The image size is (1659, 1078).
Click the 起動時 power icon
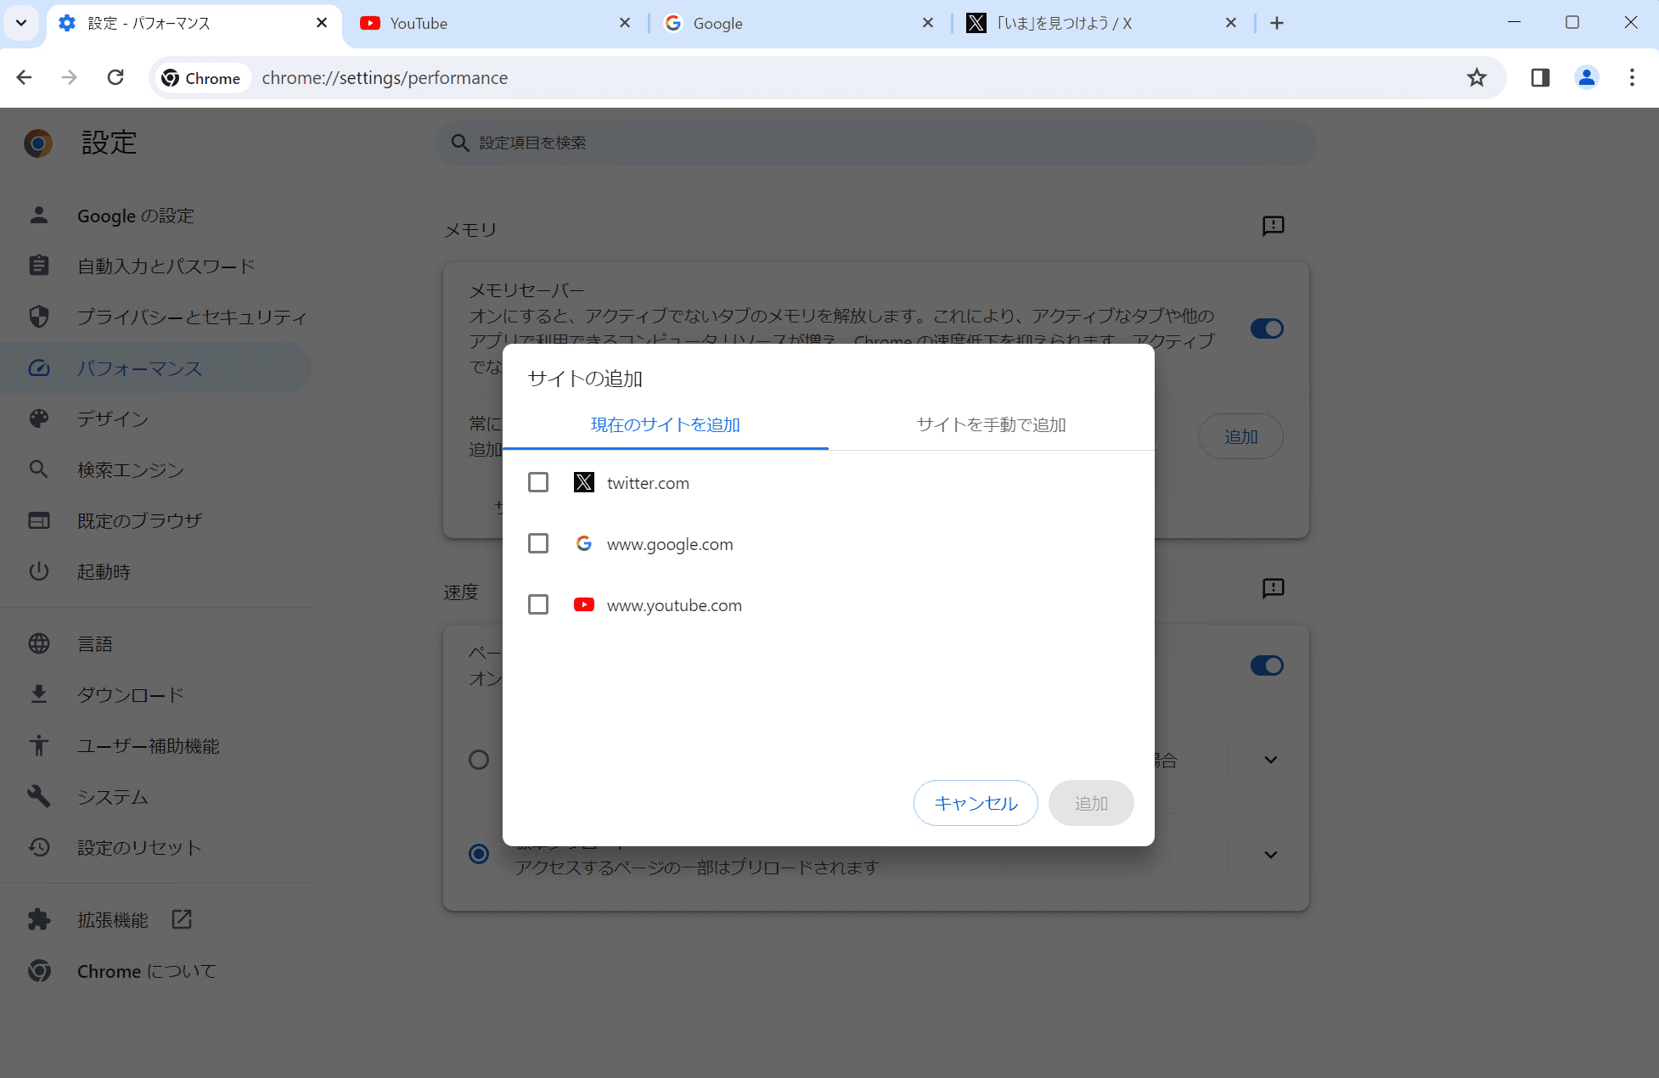[x=39, y=571]
